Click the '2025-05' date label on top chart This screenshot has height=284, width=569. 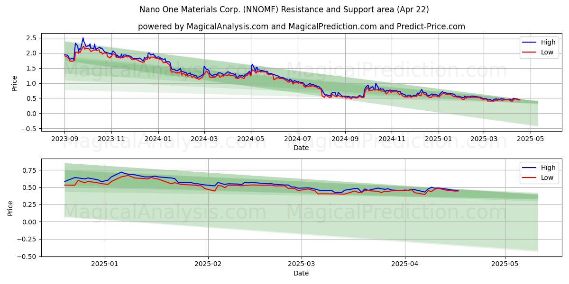pos(530,139)
